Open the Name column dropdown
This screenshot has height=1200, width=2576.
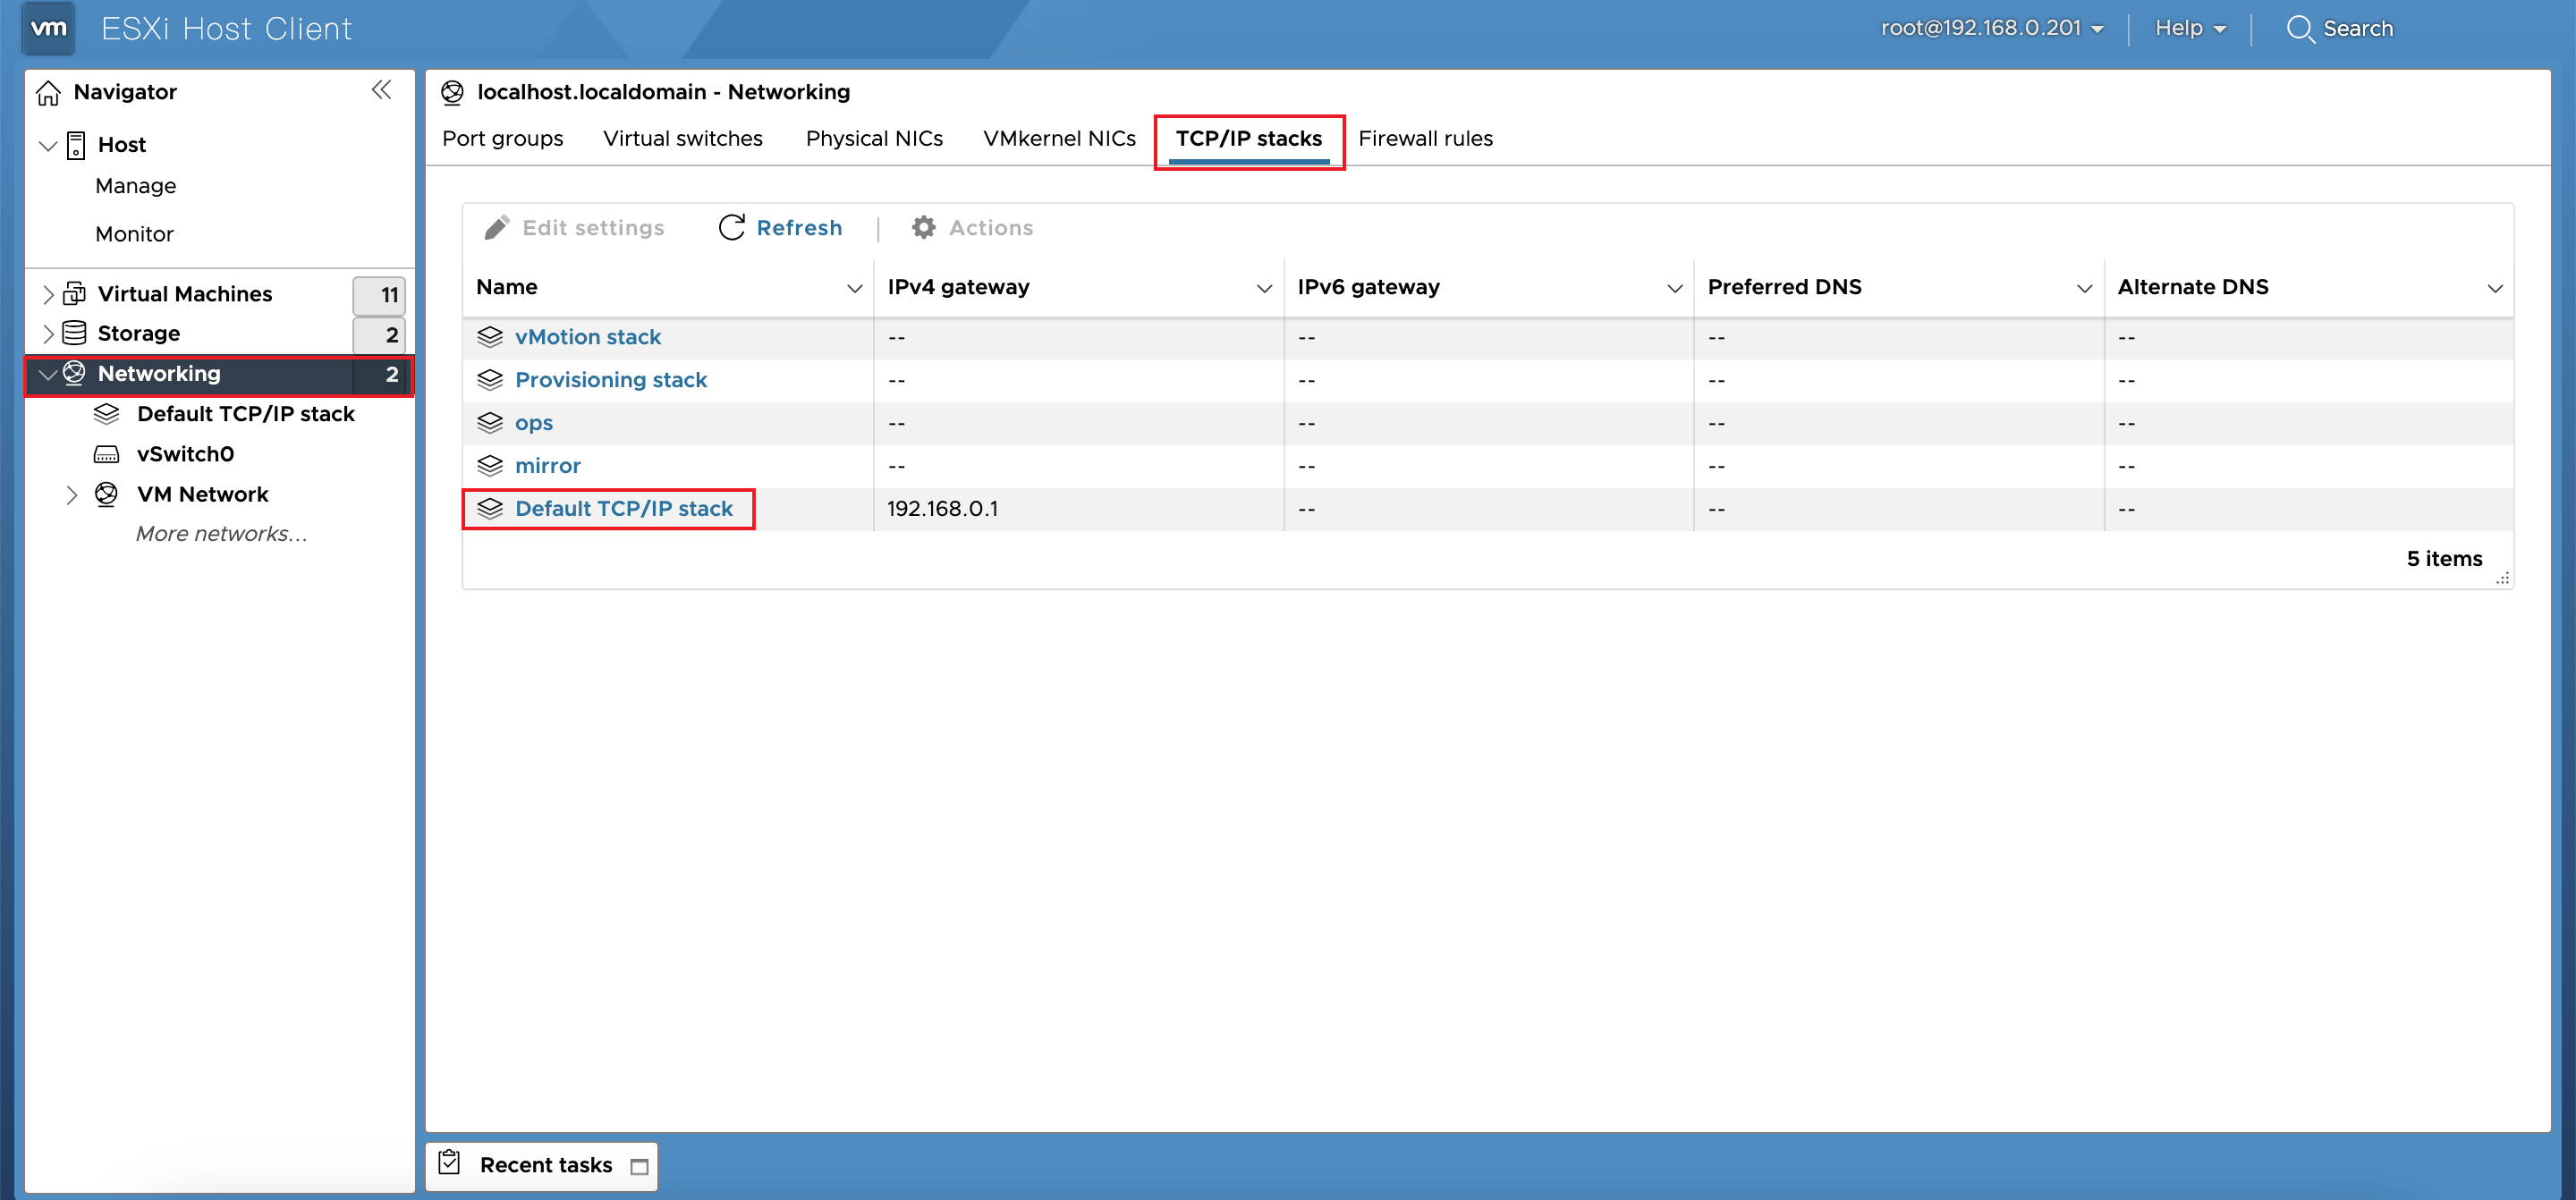855,288
